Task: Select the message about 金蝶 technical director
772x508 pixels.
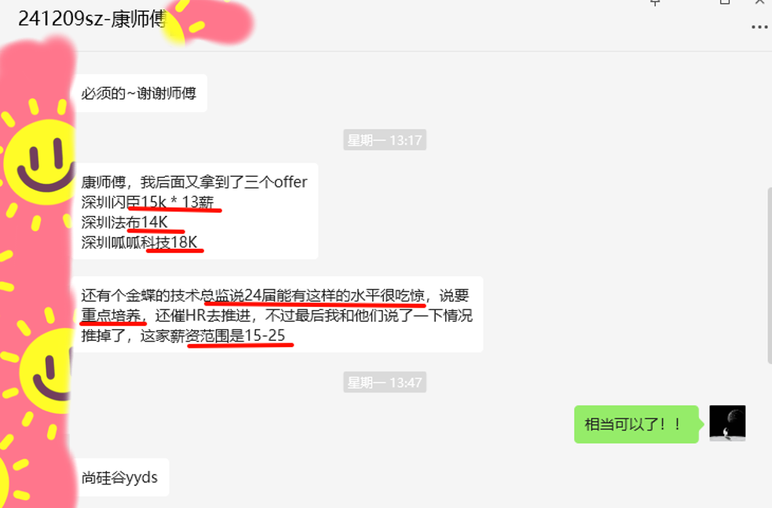Action: [x=277, y=315]
